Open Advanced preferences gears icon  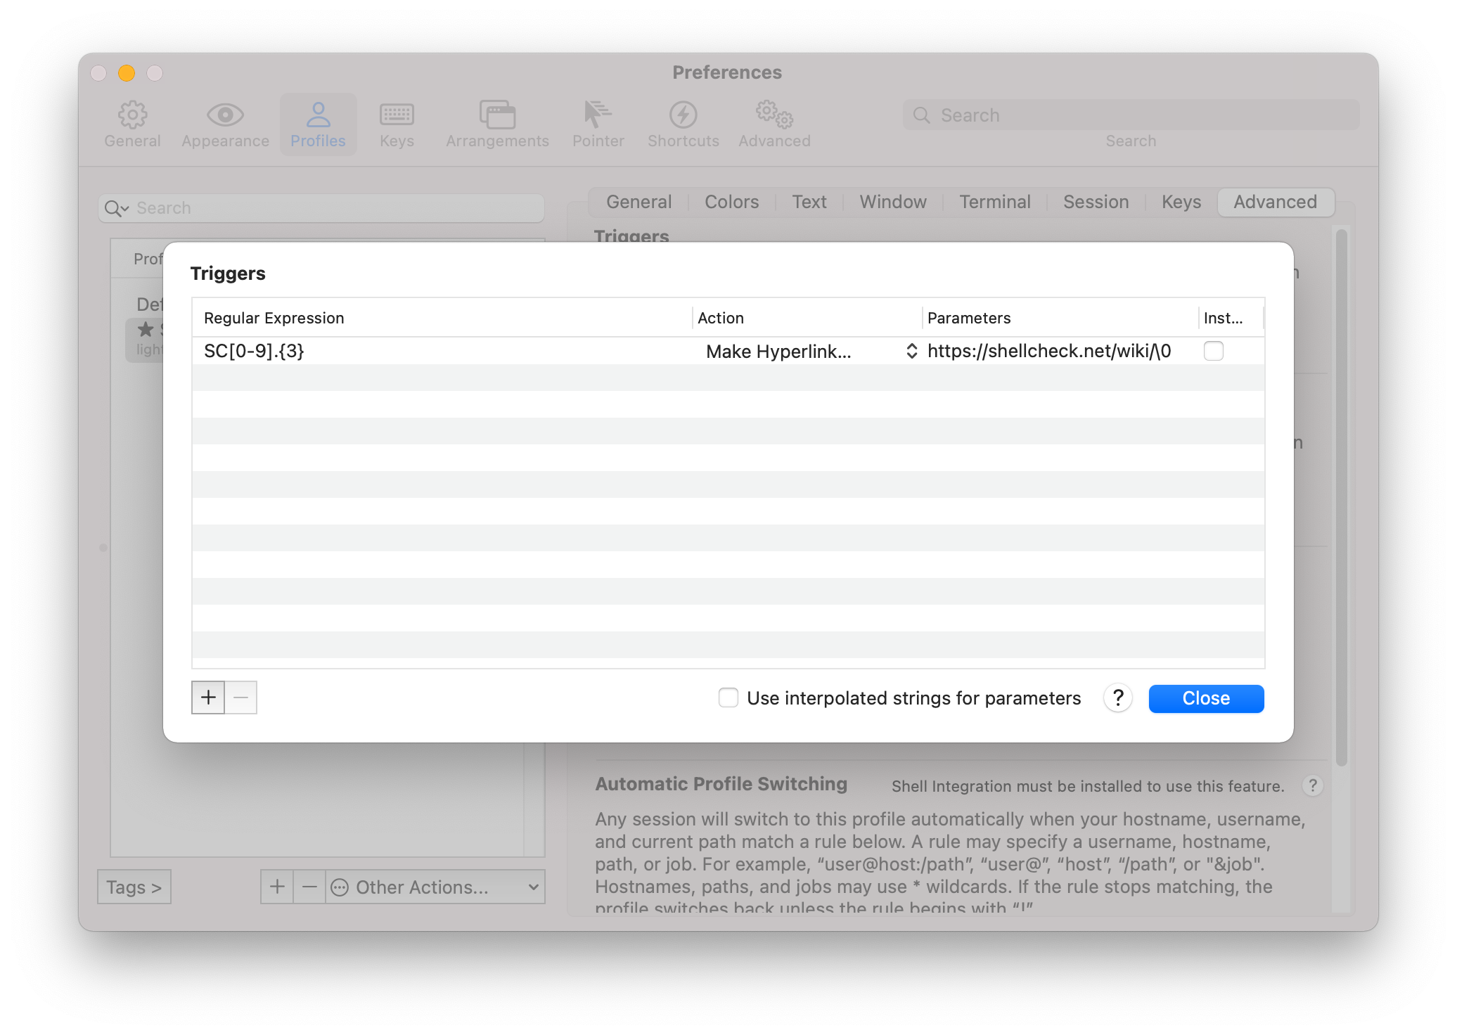(x=774, y=115)
